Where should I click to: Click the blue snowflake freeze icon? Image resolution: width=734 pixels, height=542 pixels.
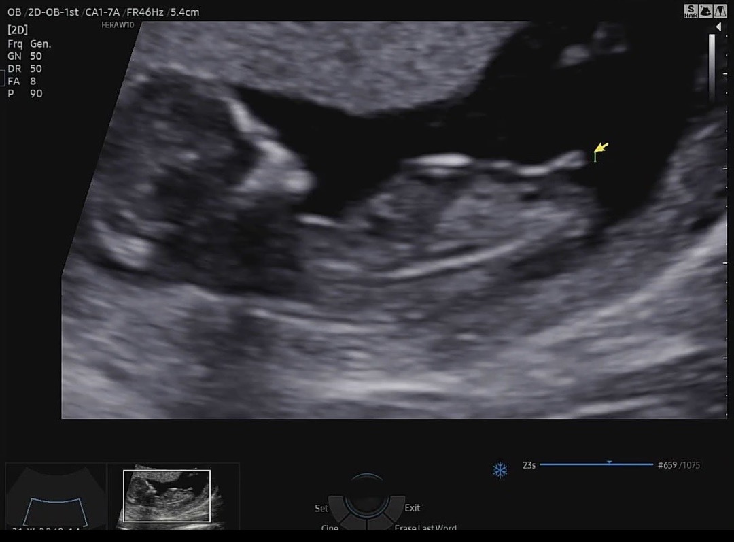click(x=500, y=470)
